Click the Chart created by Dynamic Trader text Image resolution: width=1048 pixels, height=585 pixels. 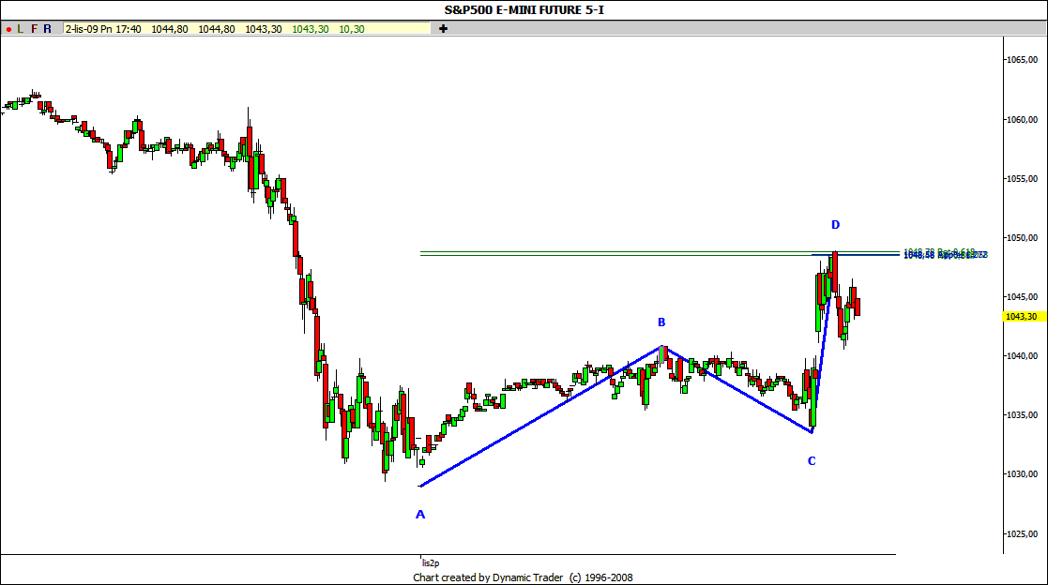click(523, 577)
